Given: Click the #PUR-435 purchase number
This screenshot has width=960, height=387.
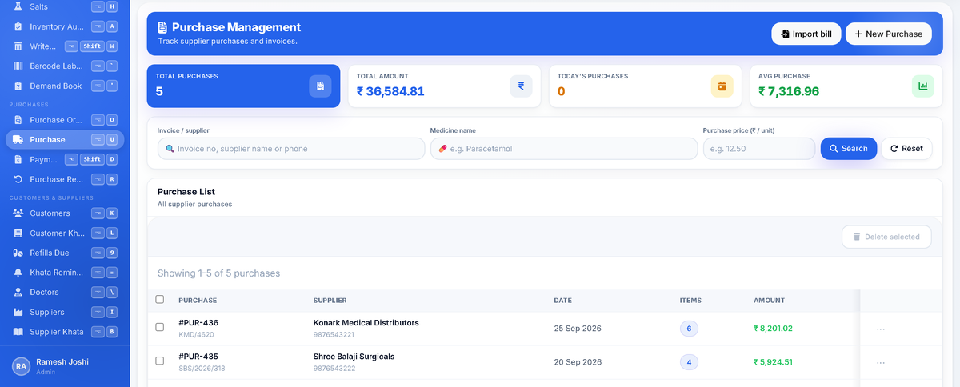Looking at the screenshot, I should [x=198, y=357].
